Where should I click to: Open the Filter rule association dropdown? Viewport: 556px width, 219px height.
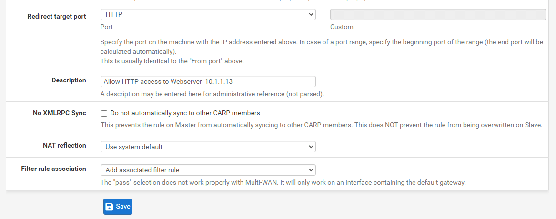click(x=208, y=170)
